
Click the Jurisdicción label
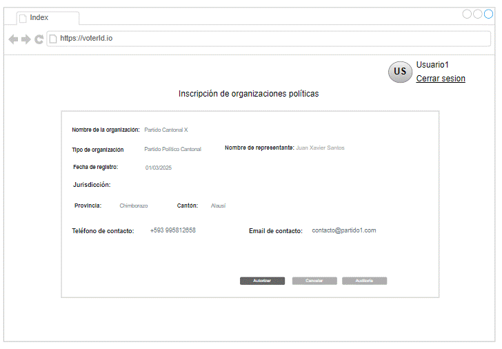(92, 185)
